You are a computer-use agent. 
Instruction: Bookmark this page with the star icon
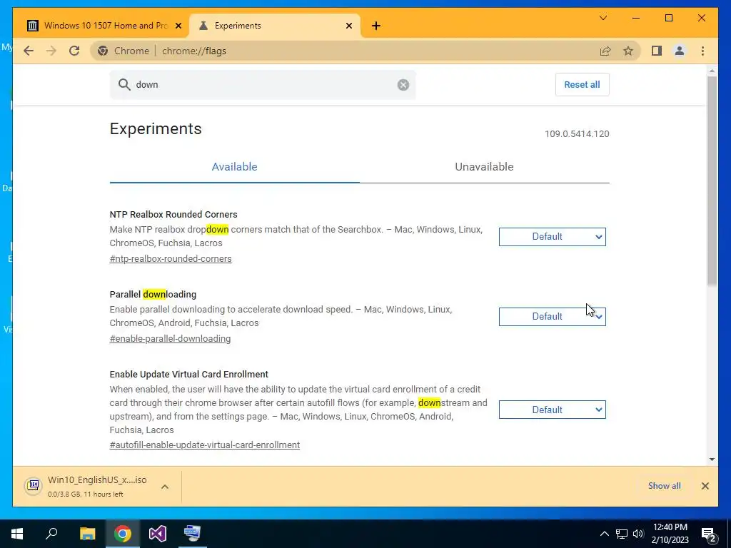pos(628,51)
